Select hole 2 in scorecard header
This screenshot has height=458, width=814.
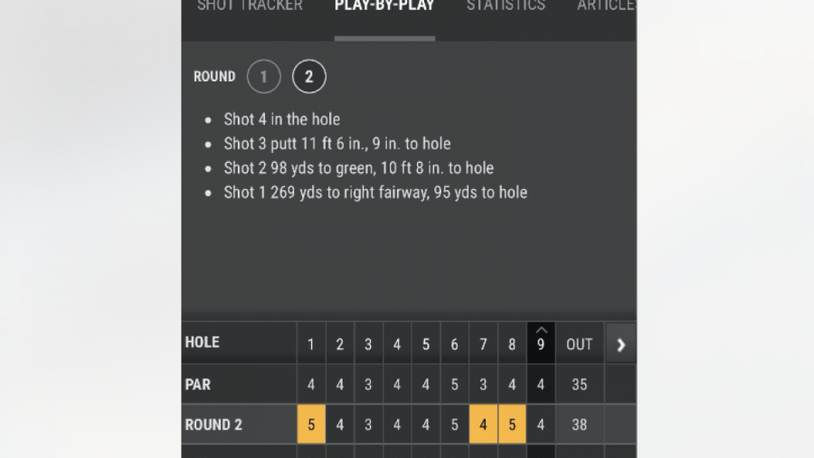(340, 344)
